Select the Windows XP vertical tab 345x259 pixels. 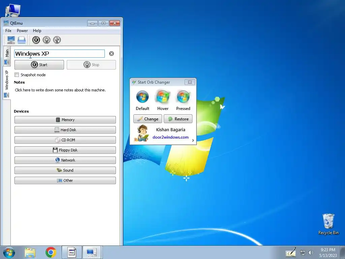7,83
